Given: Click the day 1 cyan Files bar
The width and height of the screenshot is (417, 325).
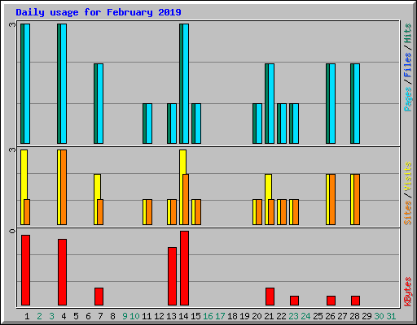Looking at the screenshot, I should pyautogui.click(x=27, y=84).
